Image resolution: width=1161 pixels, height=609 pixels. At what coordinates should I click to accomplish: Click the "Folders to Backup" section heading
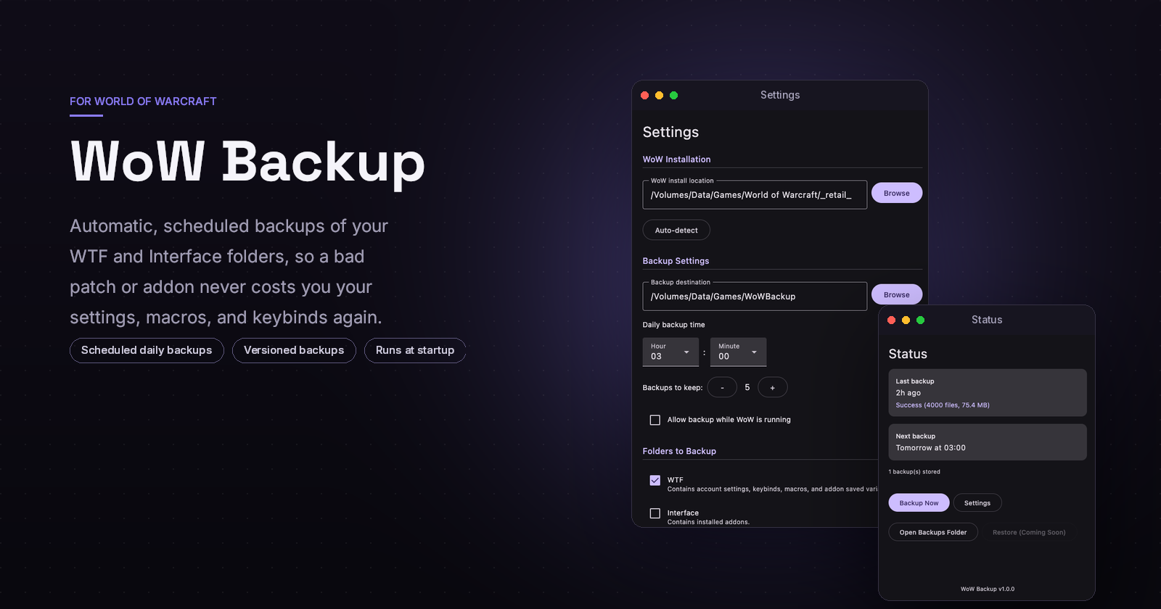679,451
